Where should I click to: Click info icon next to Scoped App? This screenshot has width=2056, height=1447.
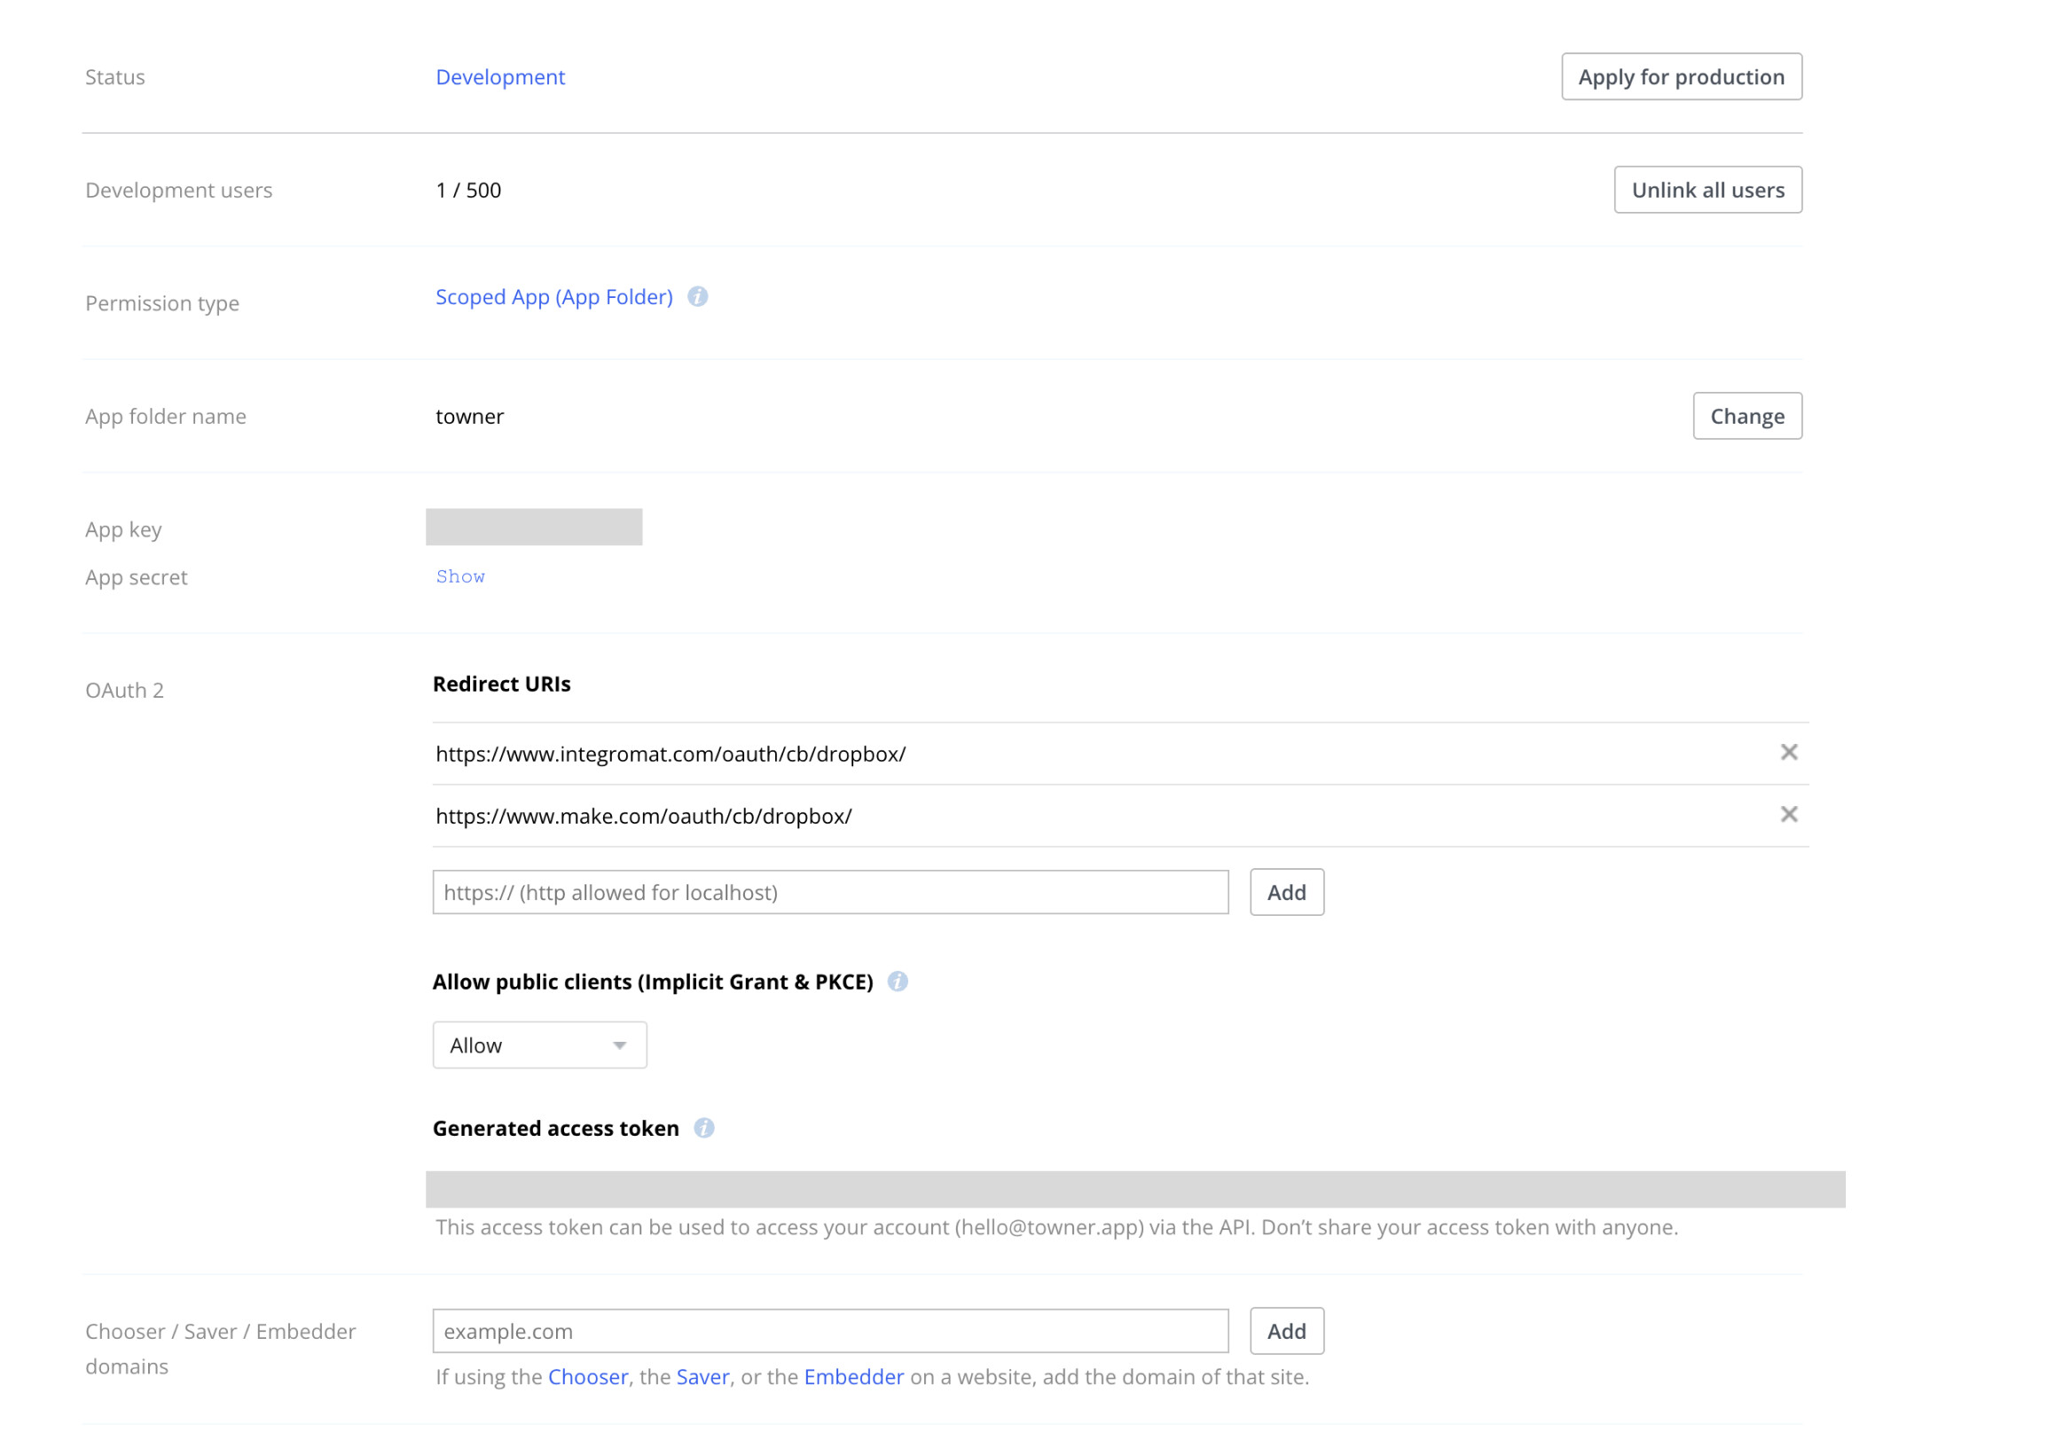(x=697, y=297)
